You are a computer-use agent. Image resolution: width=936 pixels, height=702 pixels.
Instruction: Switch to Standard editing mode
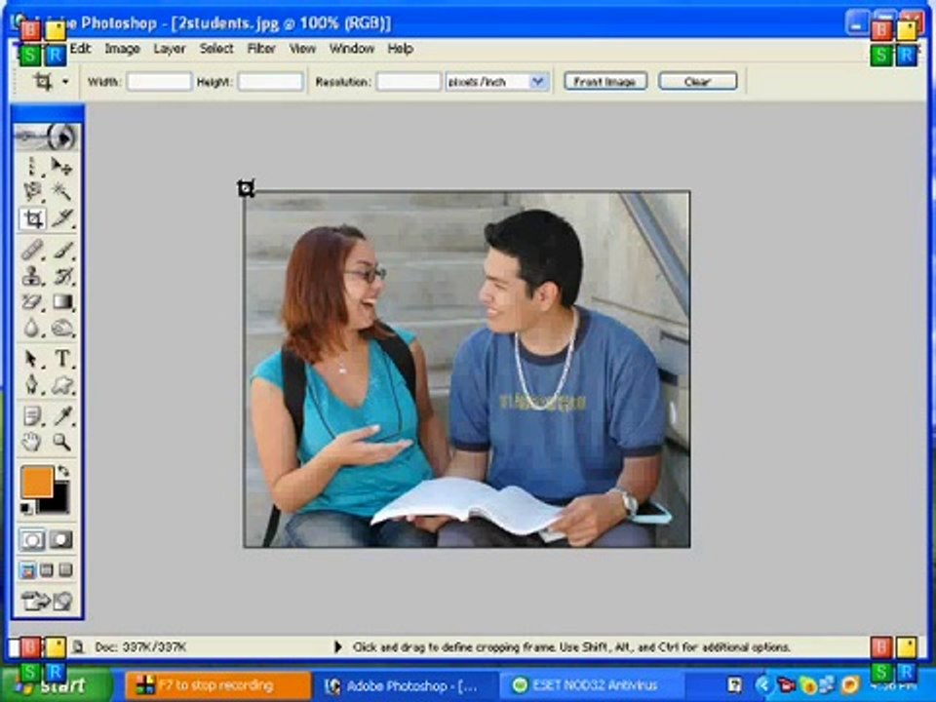(x=32, y=540)
